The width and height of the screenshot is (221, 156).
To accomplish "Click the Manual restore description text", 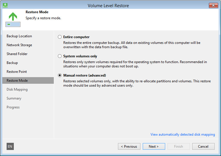I will (x=137, y=83).
